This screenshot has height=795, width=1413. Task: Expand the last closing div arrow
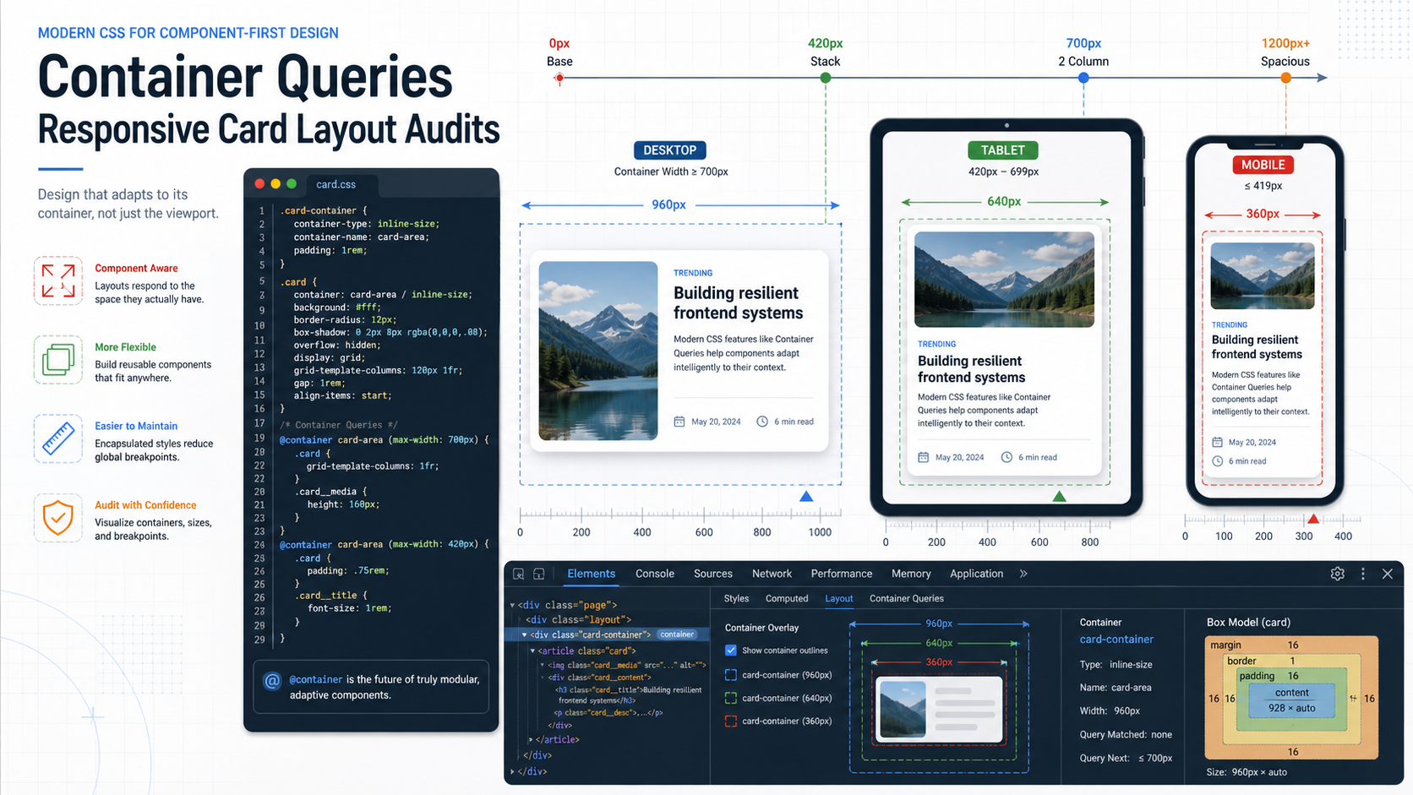[x=512, y=771]
